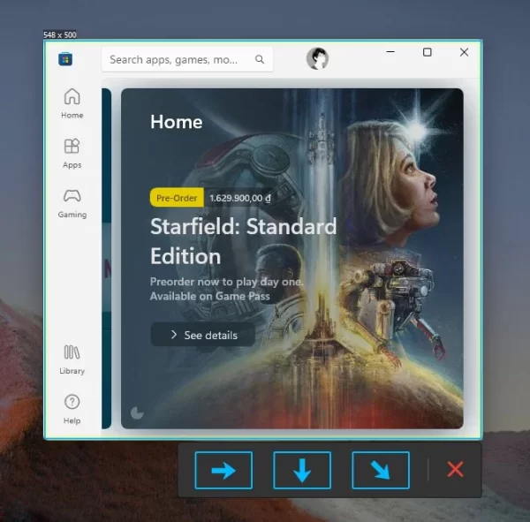Click the 1.629.900,00 ₫ price label

tap(240, 198)
